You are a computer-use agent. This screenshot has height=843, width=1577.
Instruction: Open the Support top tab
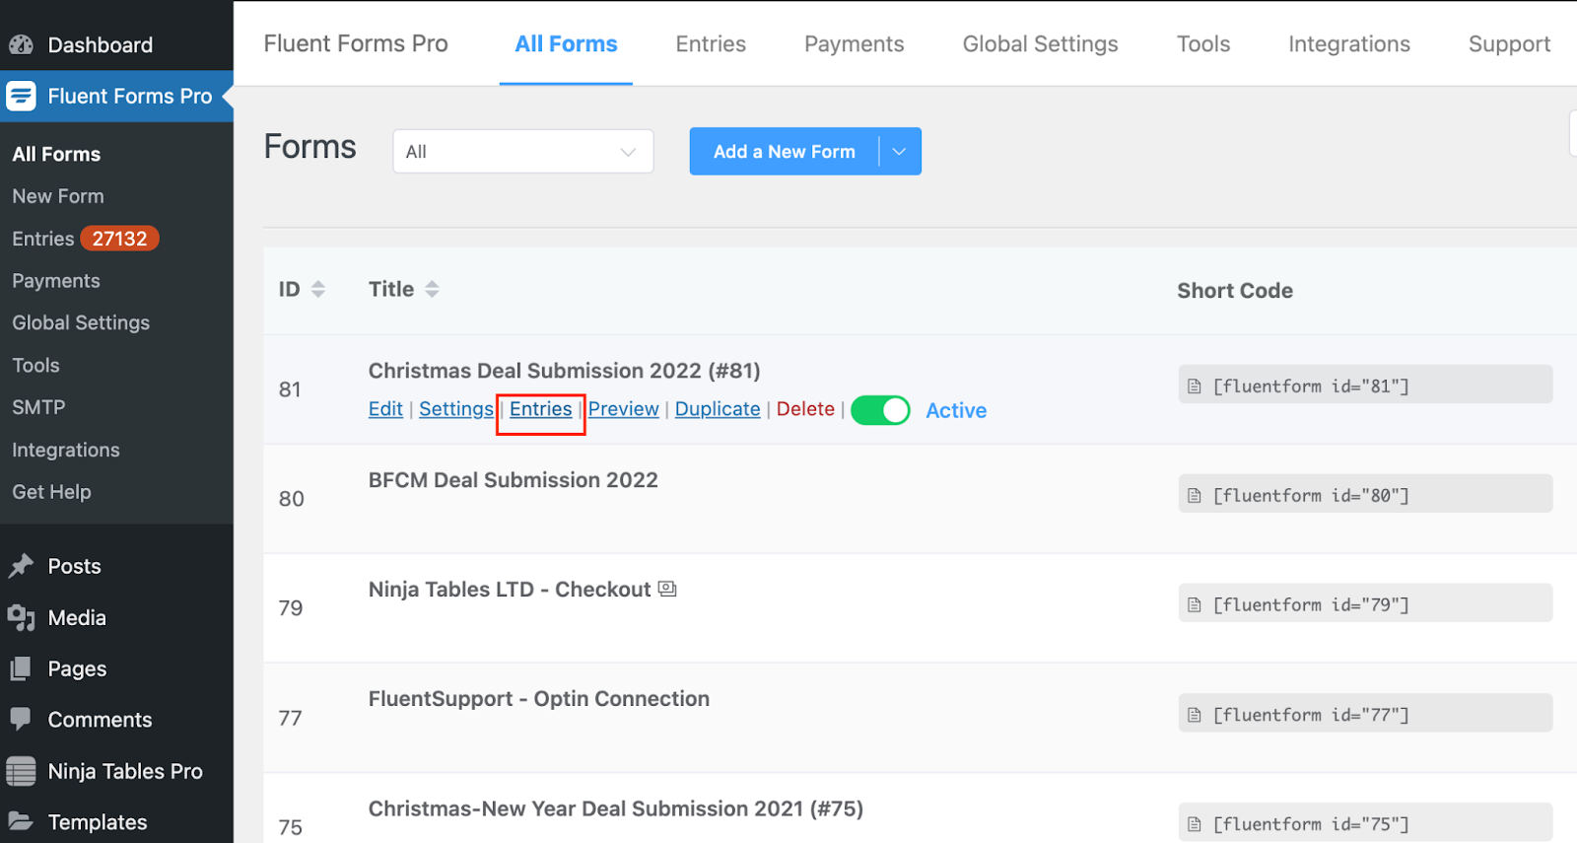tap(1510, 44)
